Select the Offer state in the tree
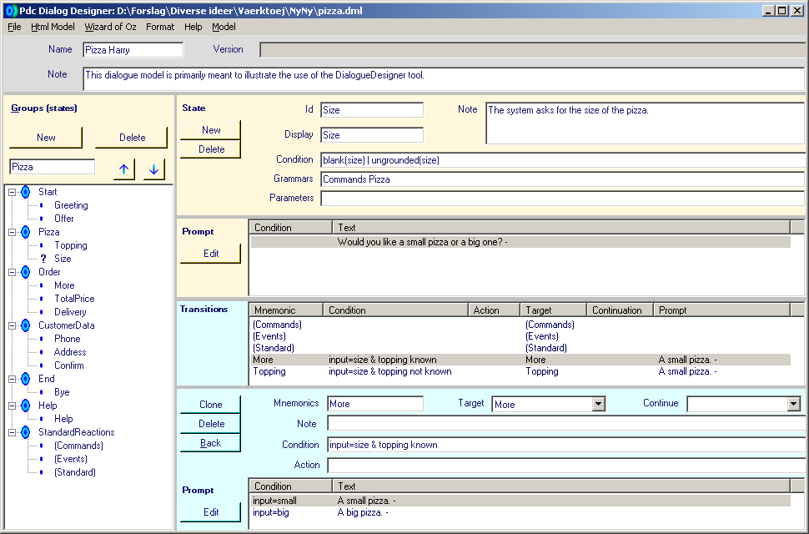Image resolution: width=809 pixels, height=534 pixels. [64, 219]
